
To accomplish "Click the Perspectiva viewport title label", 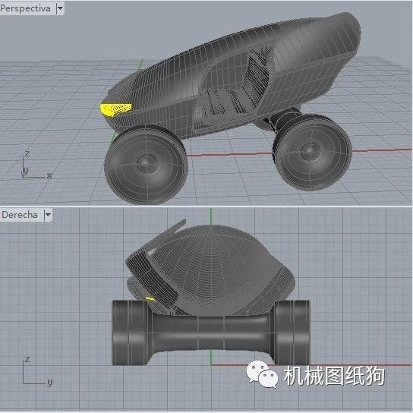I will (x=26, y=8).
